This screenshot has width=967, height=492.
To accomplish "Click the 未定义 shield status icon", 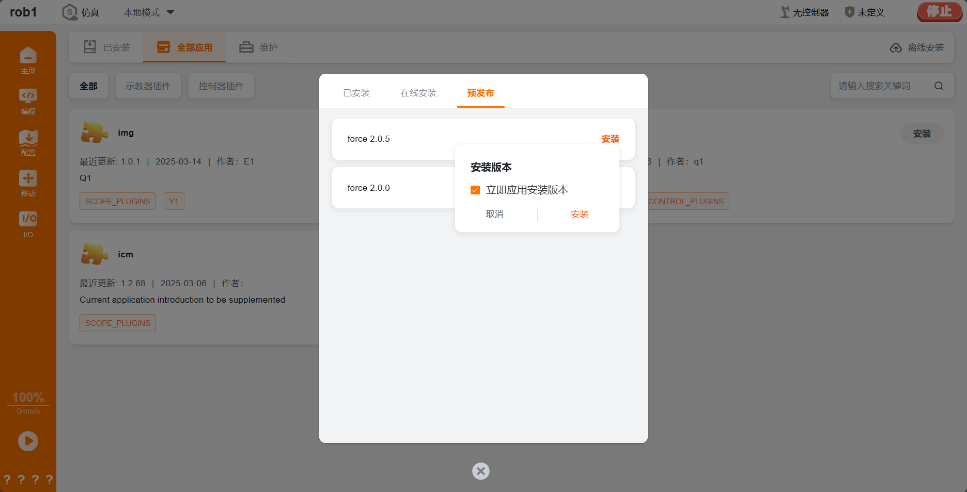I will 849,12.
